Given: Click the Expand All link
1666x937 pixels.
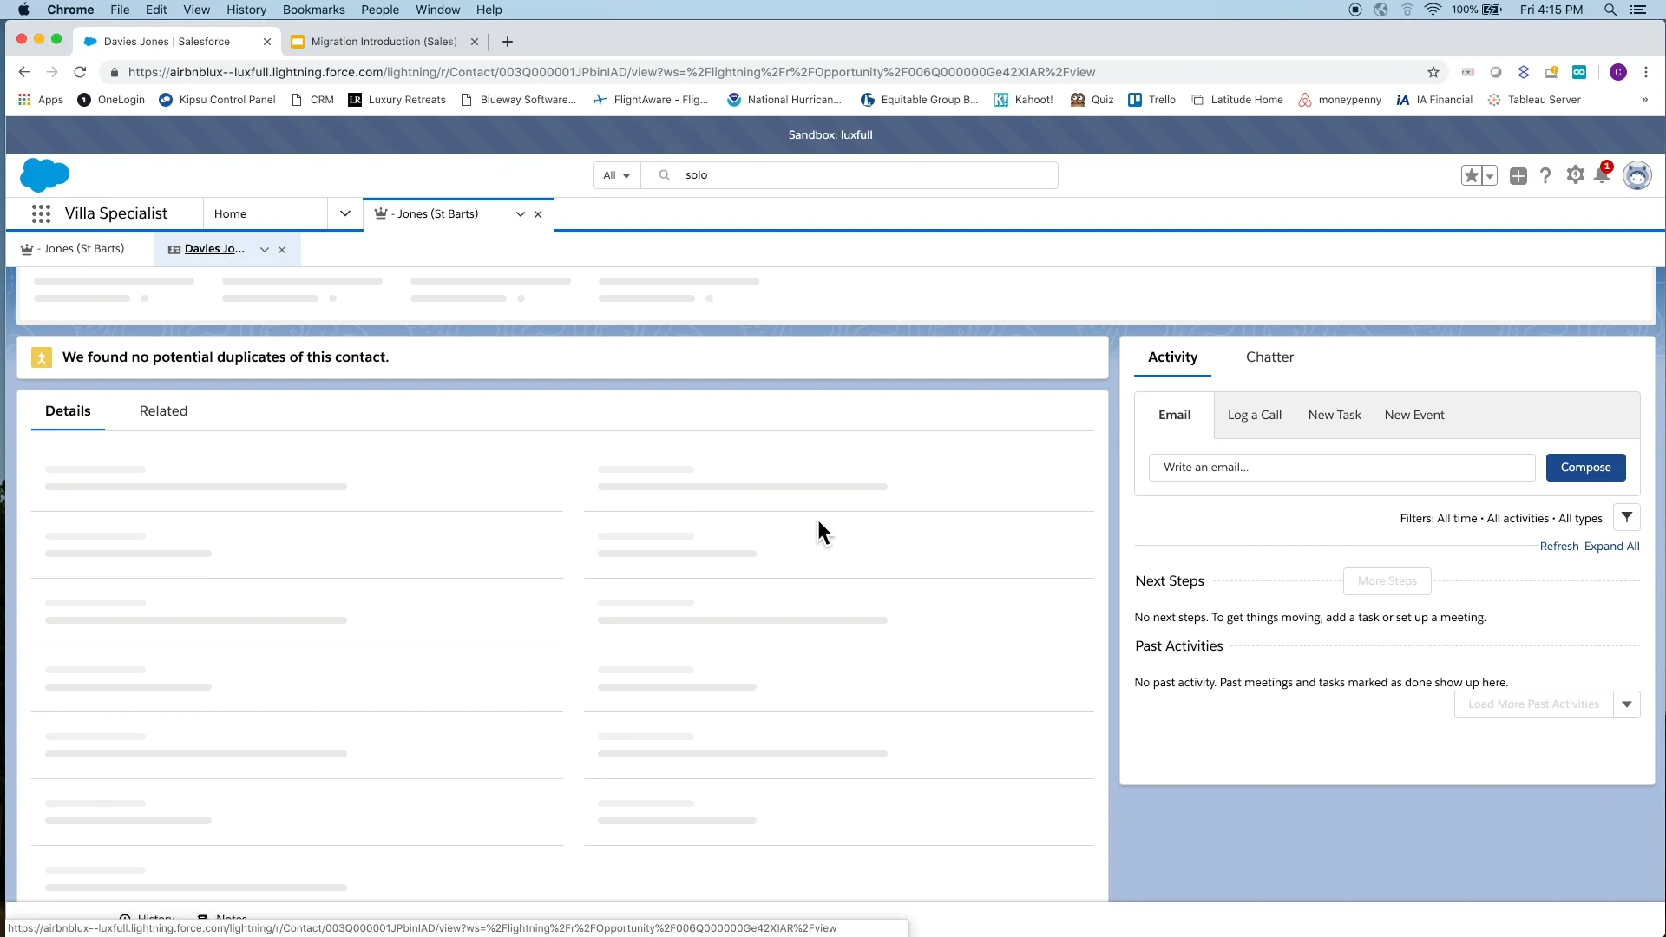Looking at the screenshot, I should point(1611,547).
